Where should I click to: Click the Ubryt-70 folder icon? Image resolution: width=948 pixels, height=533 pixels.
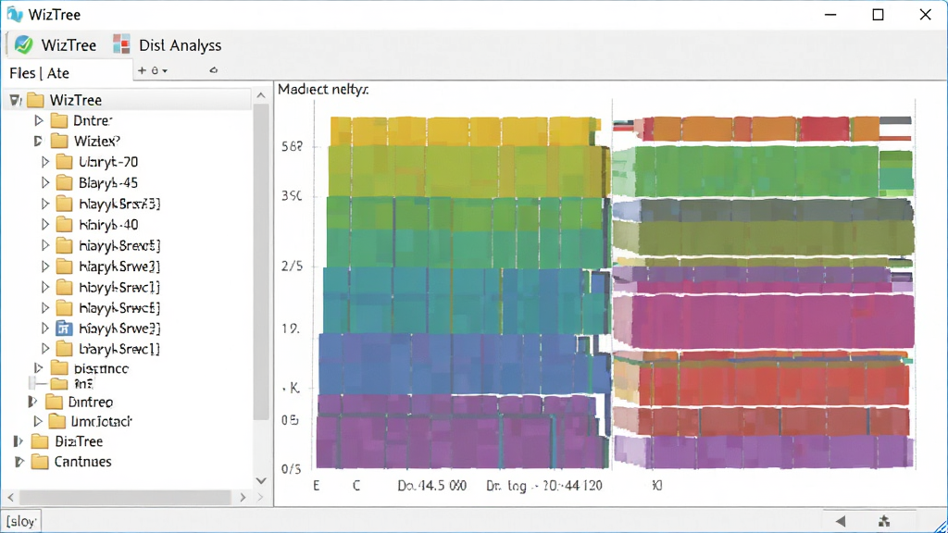click(x=64, y=162)
